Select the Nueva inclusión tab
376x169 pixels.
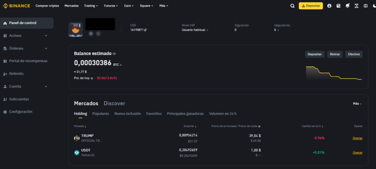127,114
